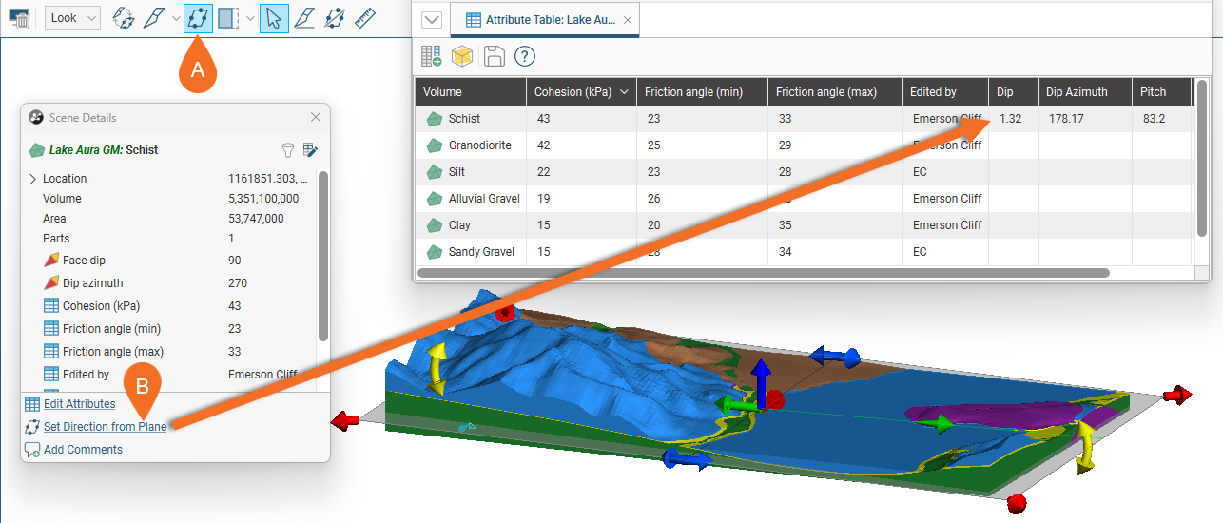The height and width of the screenshot is (523, 1223).
Task: Click Set Direction from Plane link
Action: [105, 427]
